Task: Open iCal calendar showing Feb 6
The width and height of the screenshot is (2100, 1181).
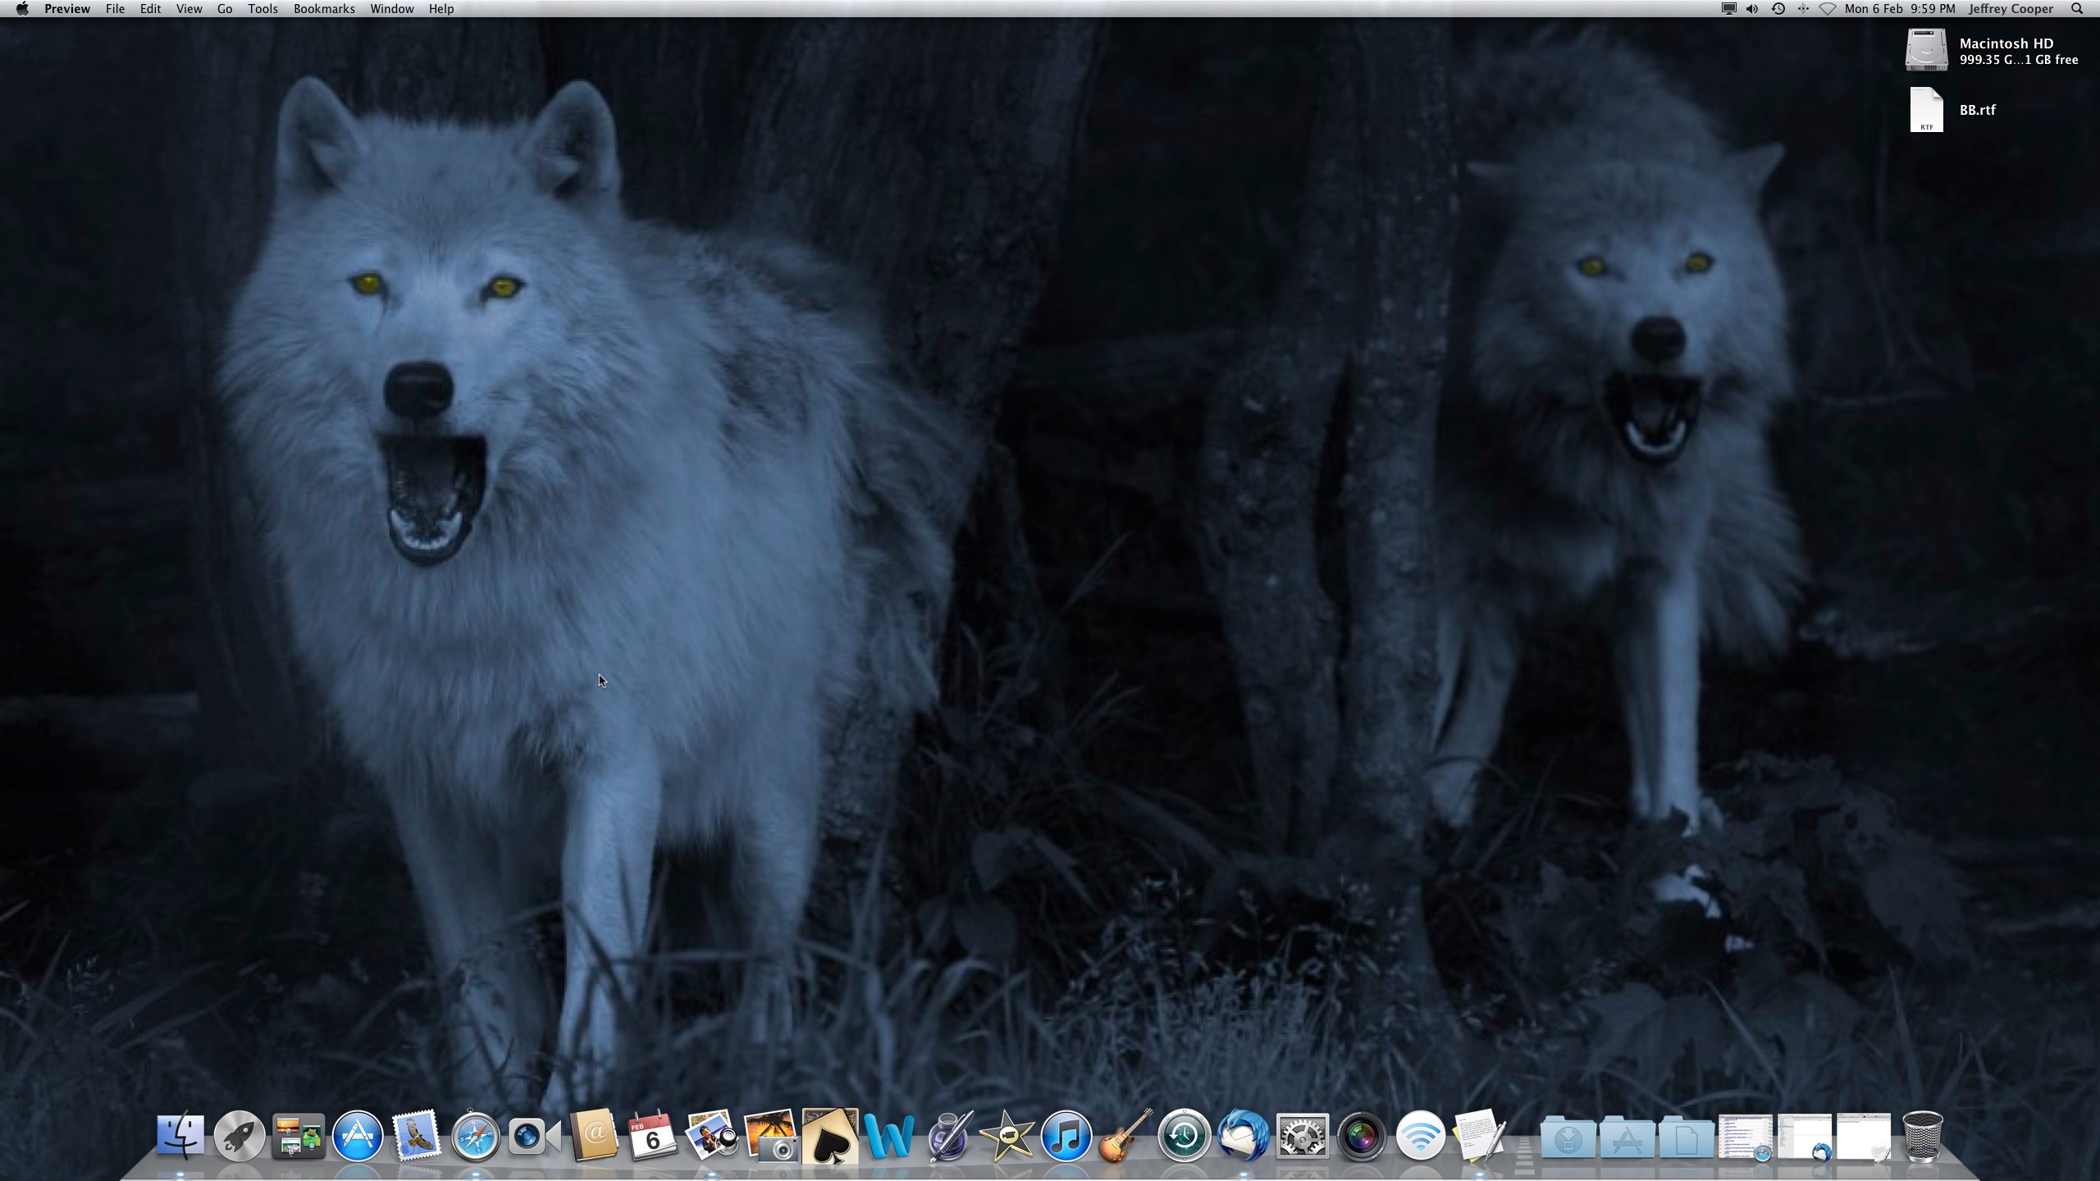Action: [653, 1136]
